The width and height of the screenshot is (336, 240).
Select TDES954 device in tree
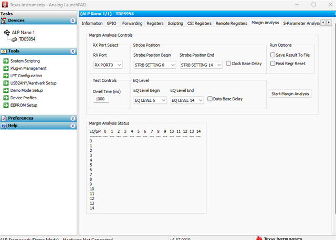(27, 39)
